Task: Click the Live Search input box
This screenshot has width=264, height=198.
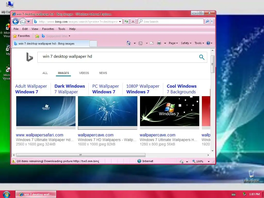Action: 171,22
